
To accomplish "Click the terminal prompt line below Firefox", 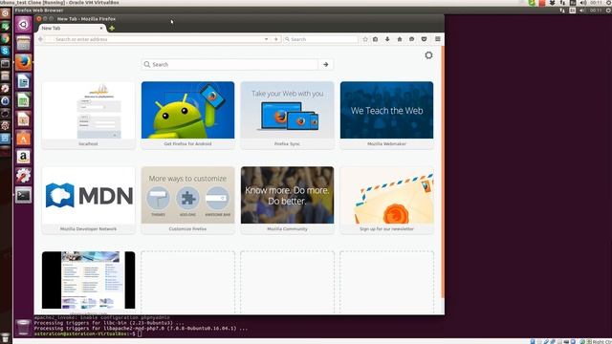I will [88, 333].
